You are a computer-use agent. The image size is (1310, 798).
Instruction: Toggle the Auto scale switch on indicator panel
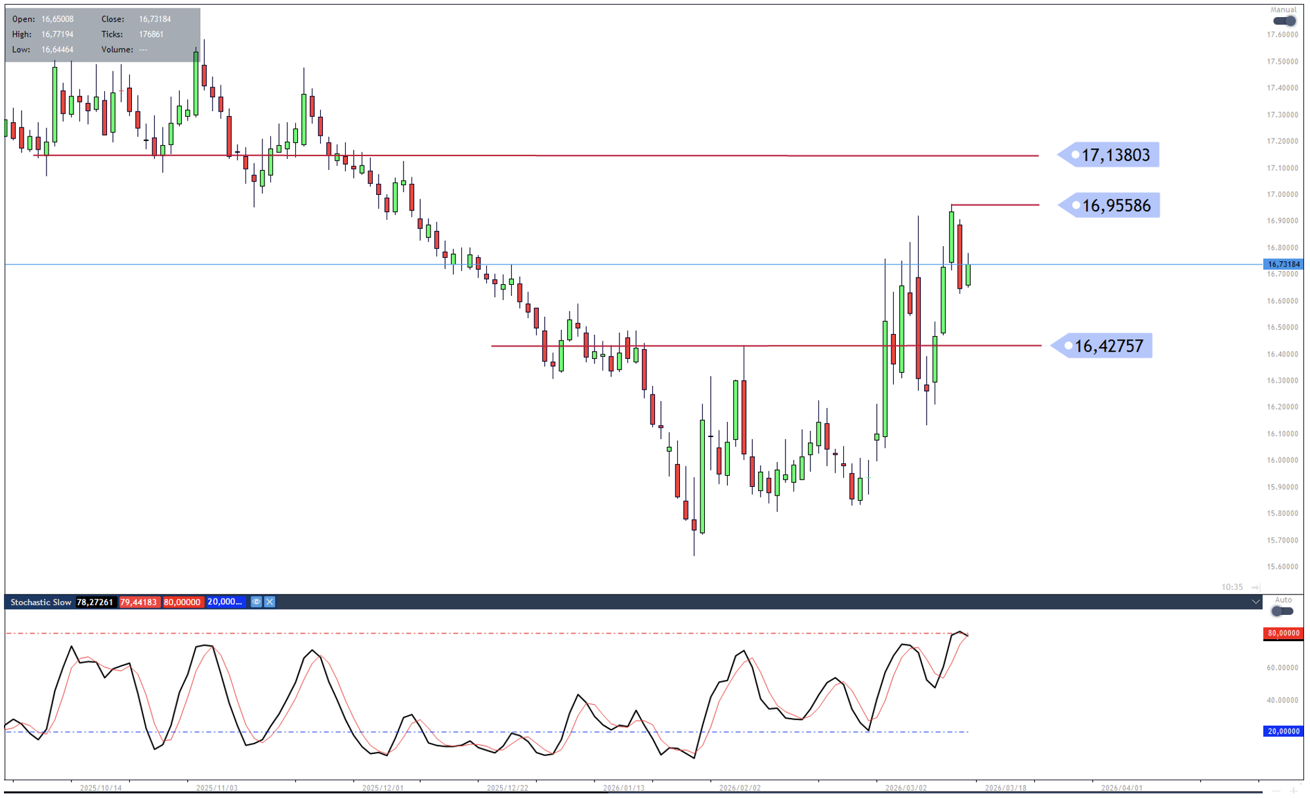(1282, 611)
